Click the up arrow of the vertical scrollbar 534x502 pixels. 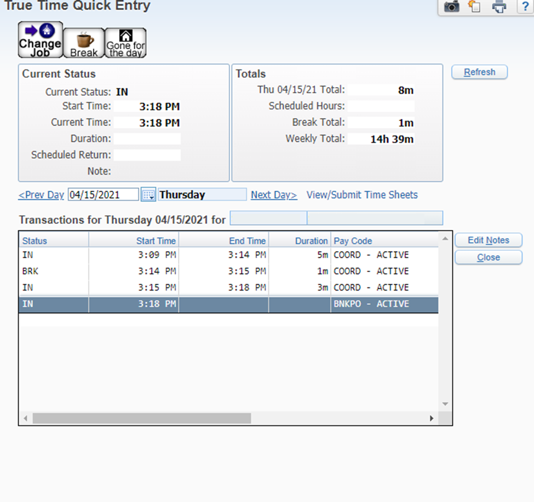[x=445, y=239]
